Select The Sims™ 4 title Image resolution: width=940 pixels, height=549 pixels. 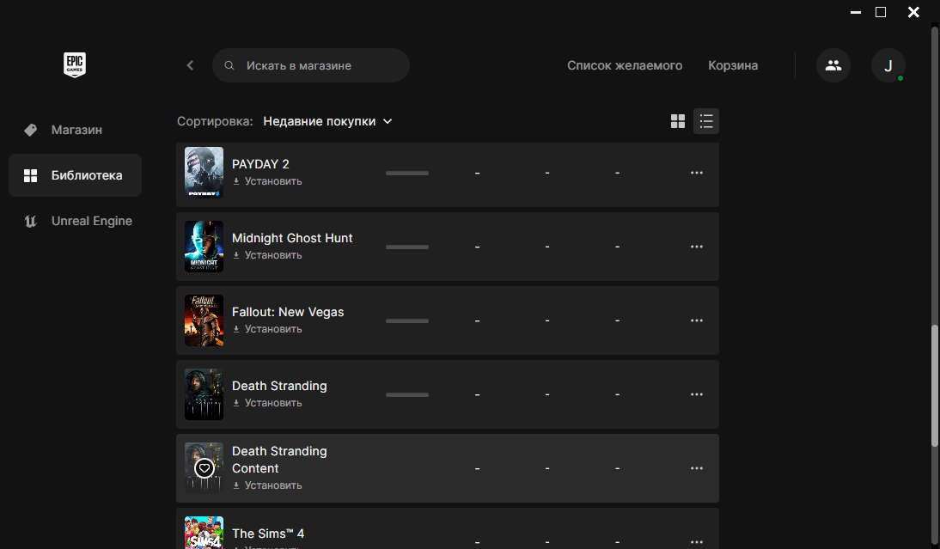pos(268,534)
